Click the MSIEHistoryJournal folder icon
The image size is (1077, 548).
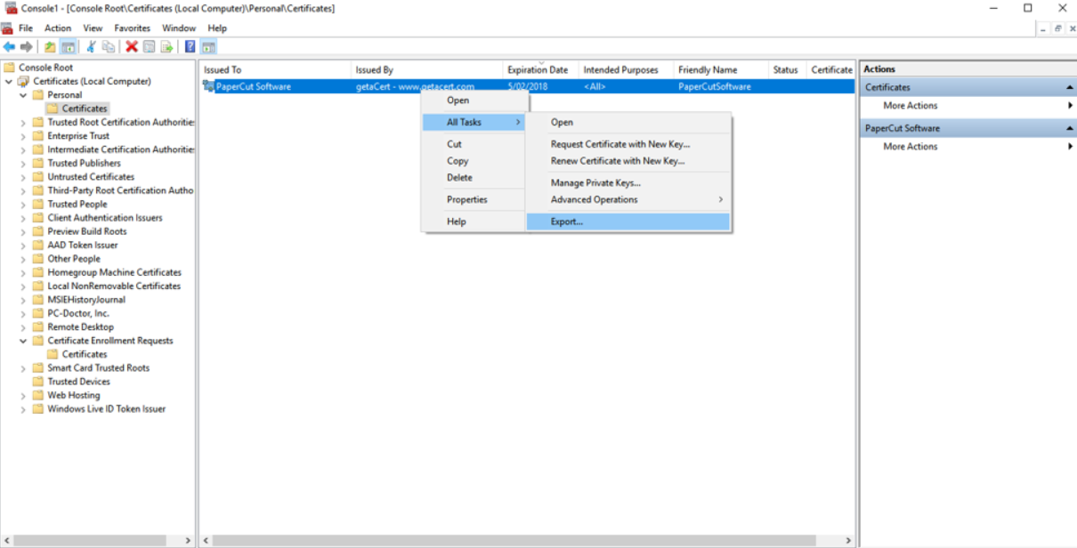click(x=38, y=300)
